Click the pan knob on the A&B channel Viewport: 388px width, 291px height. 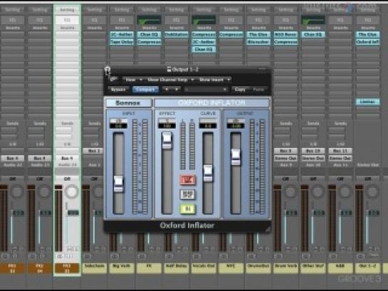[345, 191]
